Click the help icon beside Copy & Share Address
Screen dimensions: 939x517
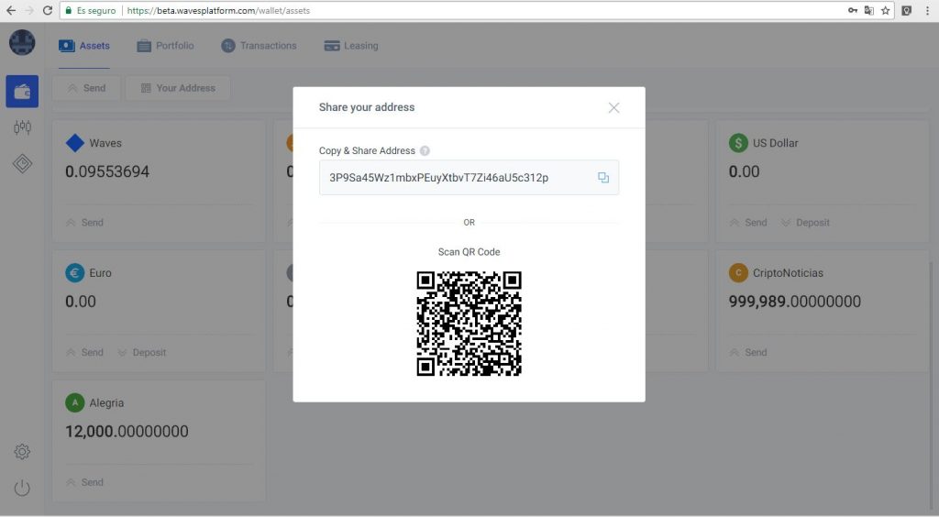(425, 150)
